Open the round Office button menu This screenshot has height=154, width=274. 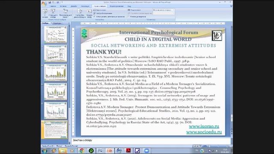44,3
